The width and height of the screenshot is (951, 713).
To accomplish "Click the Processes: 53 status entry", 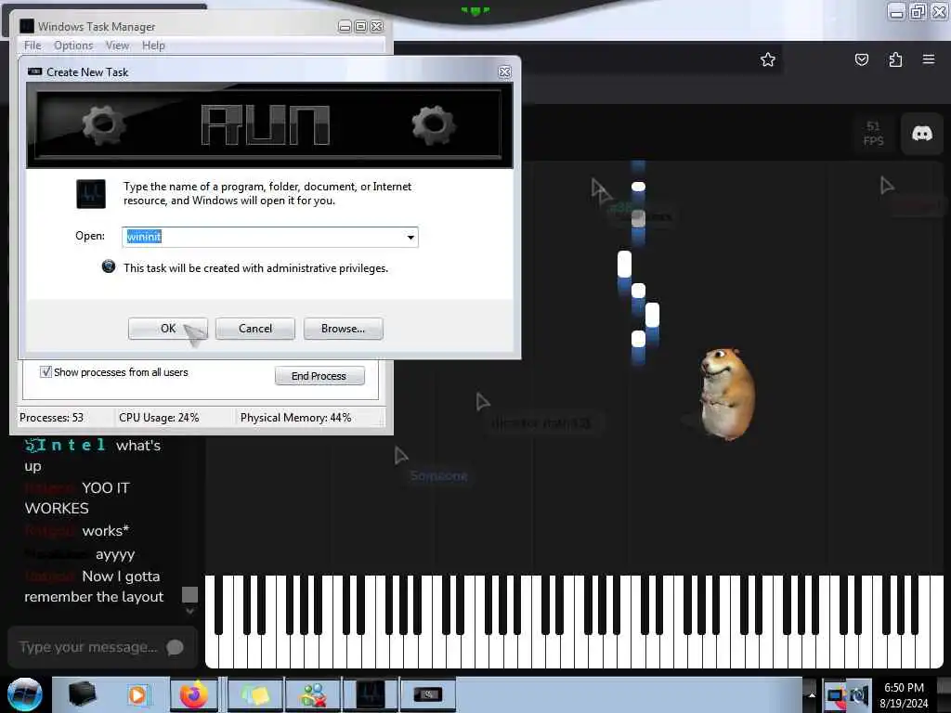I will 52,418.
